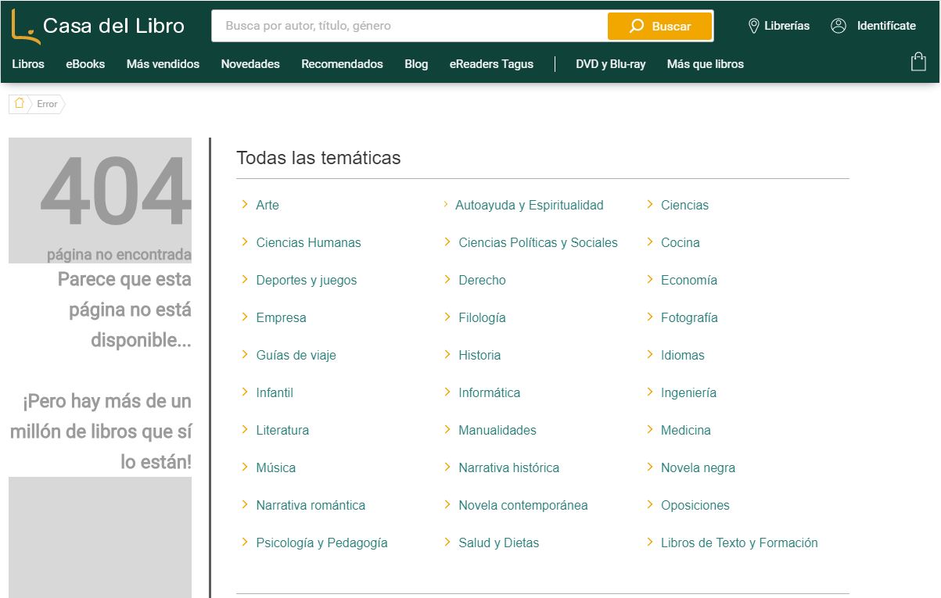Click the home breadcrumb icon
This screenshot has width=941, height=598.
[x=20, y=104]
